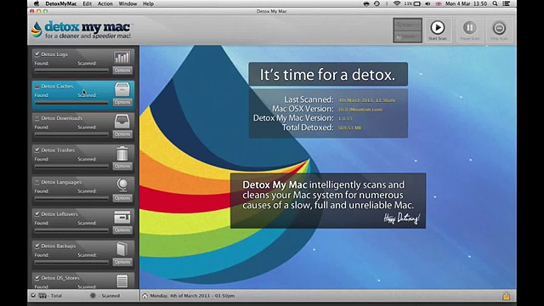
Task: Click the binoculars Total icon
Action: pos(42,296)
